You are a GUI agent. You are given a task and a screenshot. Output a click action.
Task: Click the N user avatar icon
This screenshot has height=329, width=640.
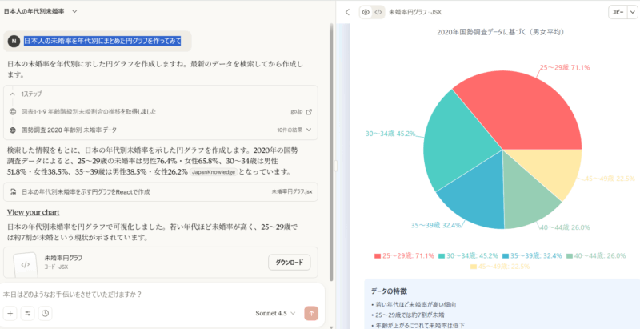tap(14, 41)
